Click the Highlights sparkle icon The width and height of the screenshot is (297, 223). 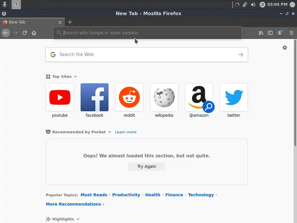(x=48, y=219)
